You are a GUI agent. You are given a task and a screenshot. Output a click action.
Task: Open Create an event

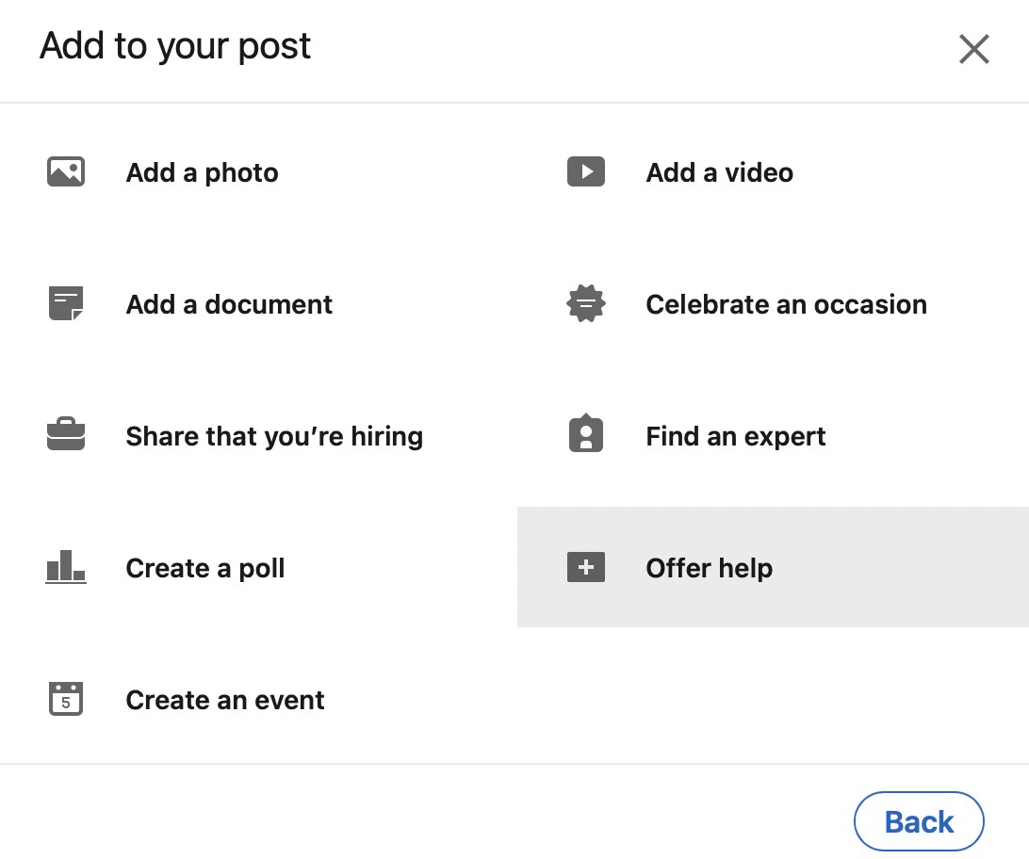pyautogui.click(x=225, y=700)
